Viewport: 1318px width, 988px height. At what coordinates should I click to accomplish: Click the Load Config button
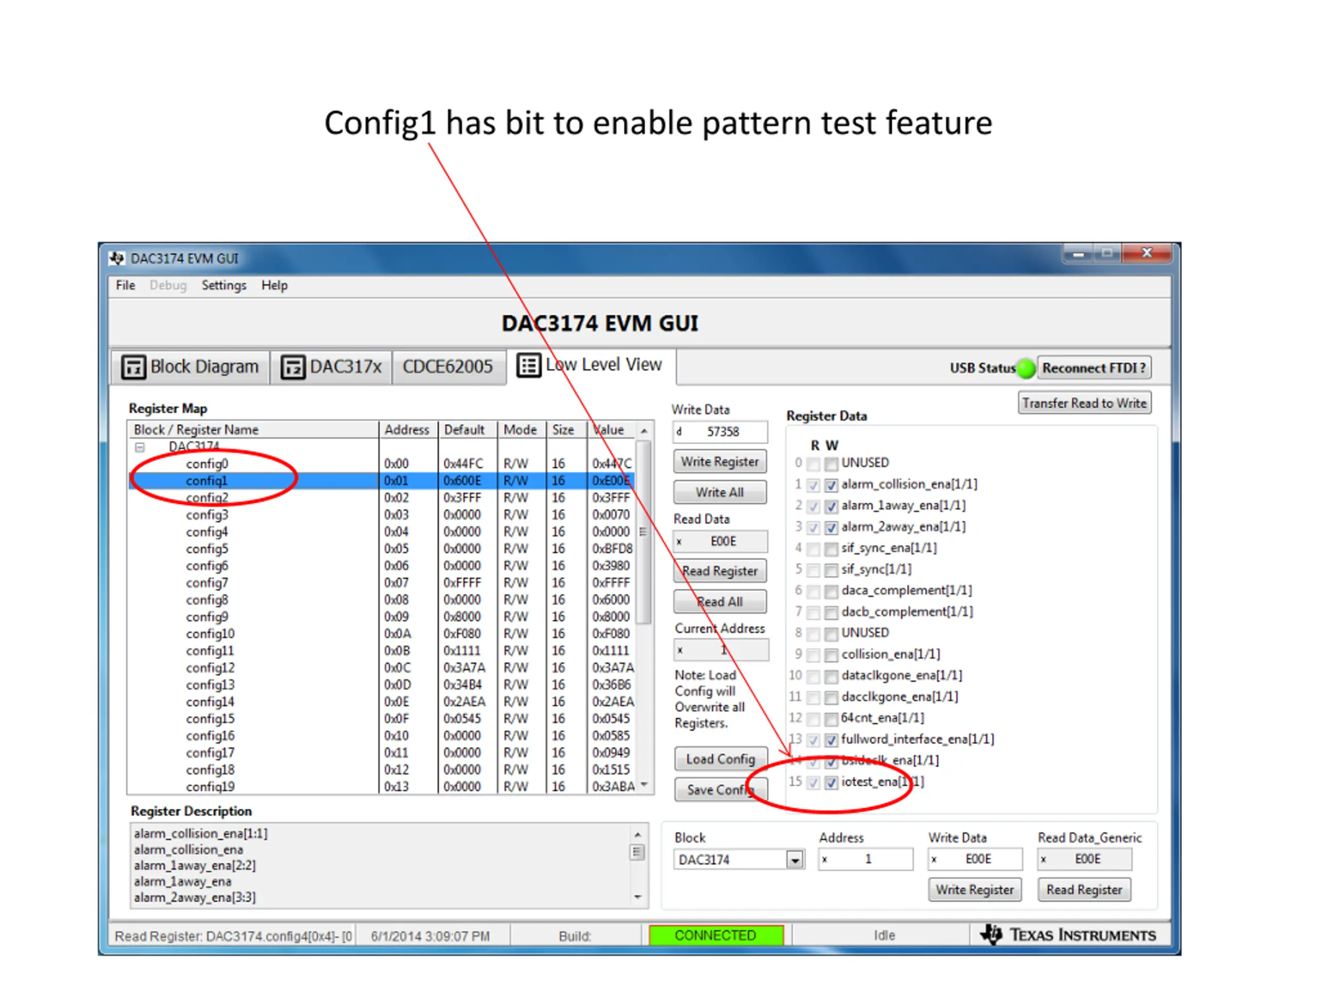pos(720,758)
